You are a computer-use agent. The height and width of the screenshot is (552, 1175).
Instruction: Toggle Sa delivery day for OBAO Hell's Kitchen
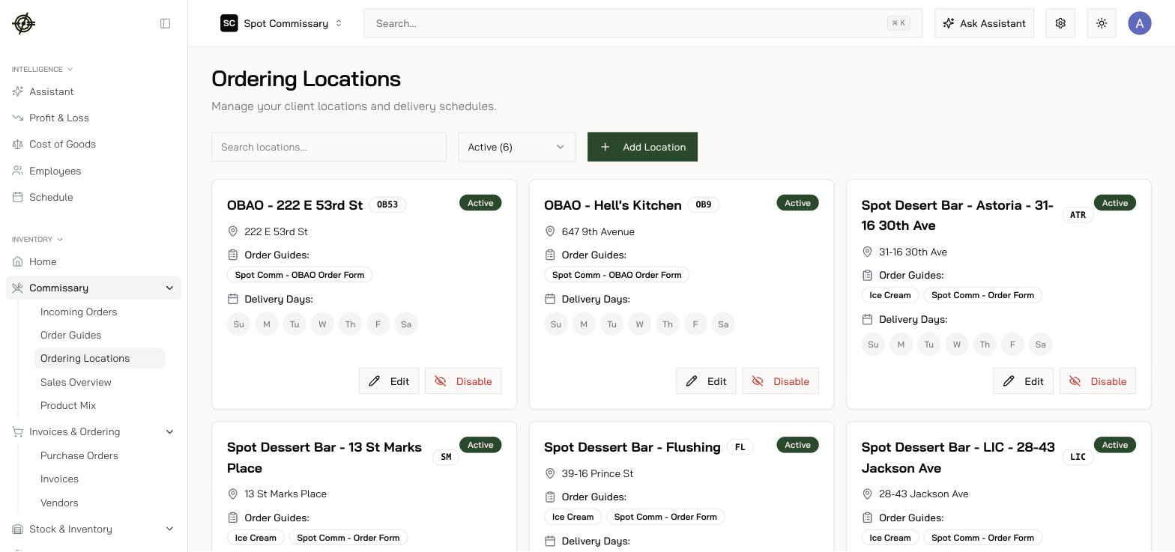pyautogui.click(x=723, y=324)
